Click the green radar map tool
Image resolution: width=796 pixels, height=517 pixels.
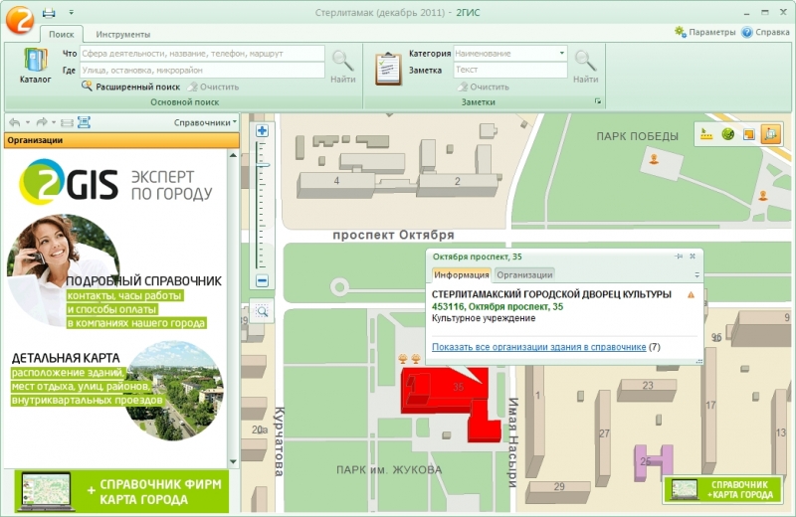click(x=727, y=134)
